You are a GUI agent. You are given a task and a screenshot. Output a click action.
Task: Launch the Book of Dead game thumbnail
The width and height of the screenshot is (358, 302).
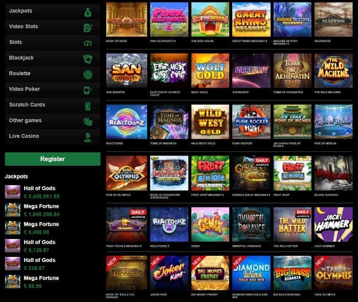[x=127, y=19]
